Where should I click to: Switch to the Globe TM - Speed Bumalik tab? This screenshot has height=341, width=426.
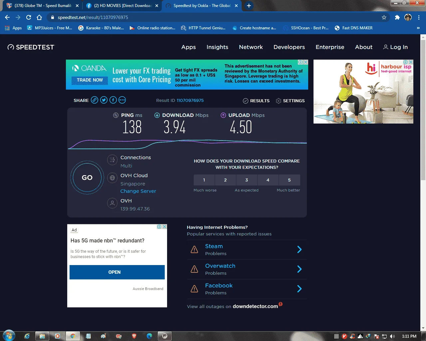point(43,6)
